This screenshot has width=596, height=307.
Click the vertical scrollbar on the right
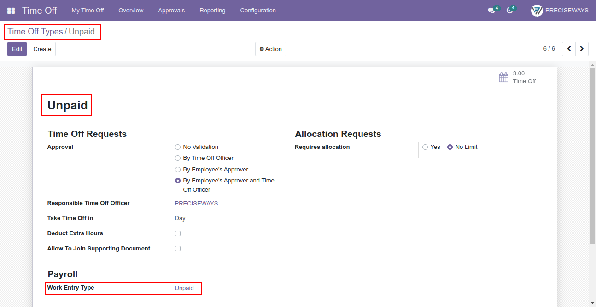[x=592, y=156]
